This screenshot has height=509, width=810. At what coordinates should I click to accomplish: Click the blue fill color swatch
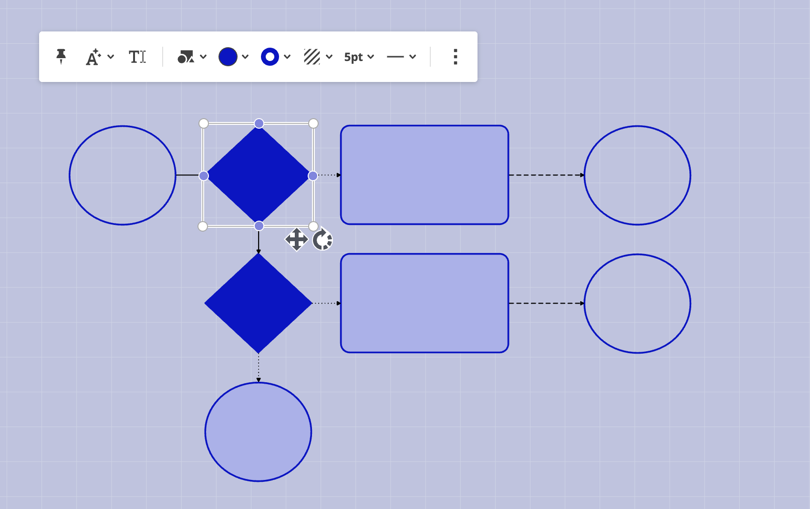click(228, 57)
